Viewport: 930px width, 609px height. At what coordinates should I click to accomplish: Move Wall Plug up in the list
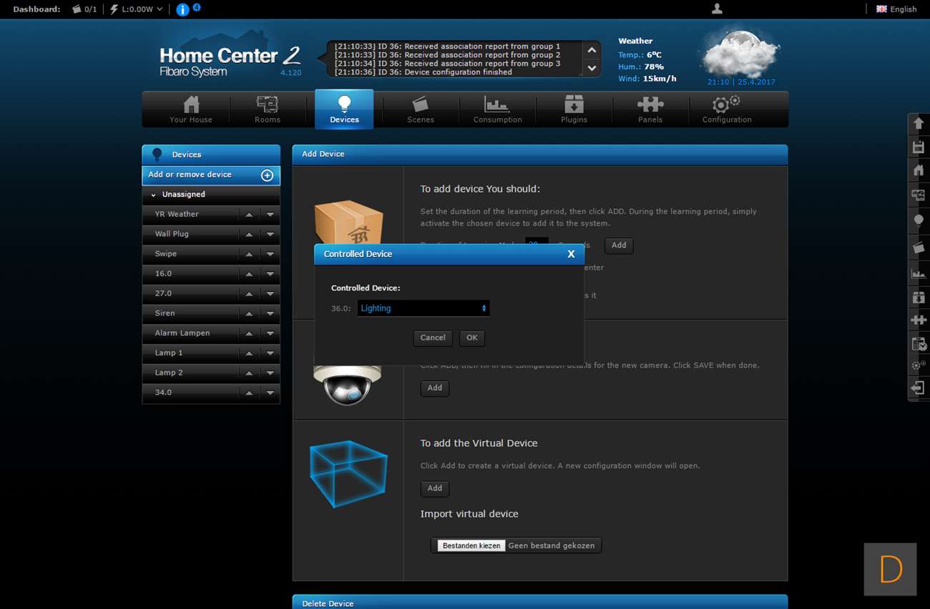pyautogui.click(x=249, y=235)
